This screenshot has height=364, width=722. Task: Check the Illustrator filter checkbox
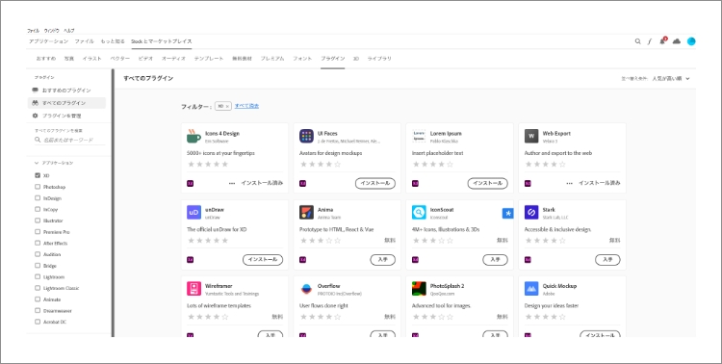(38, 221)
